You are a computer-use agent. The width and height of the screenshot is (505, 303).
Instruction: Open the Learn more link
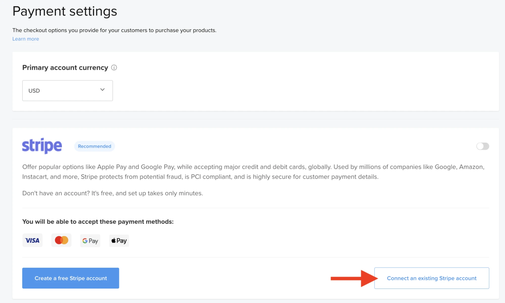click(26, 39)
